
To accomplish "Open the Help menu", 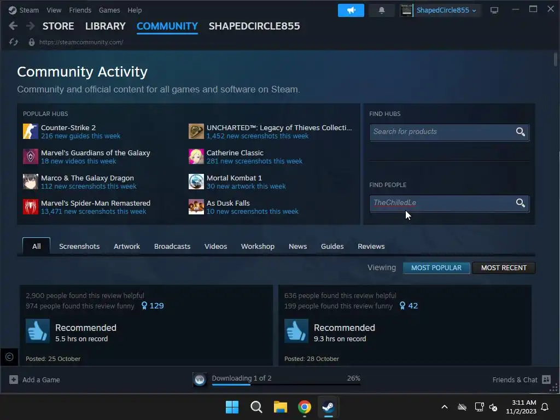I will 135,10.
